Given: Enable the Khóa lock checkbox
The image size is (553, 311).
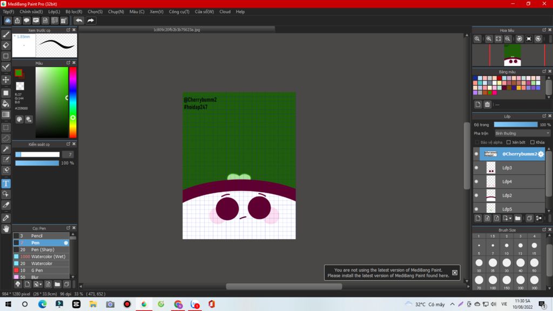Looking at the screenshot, I should [x=532, y=142].
